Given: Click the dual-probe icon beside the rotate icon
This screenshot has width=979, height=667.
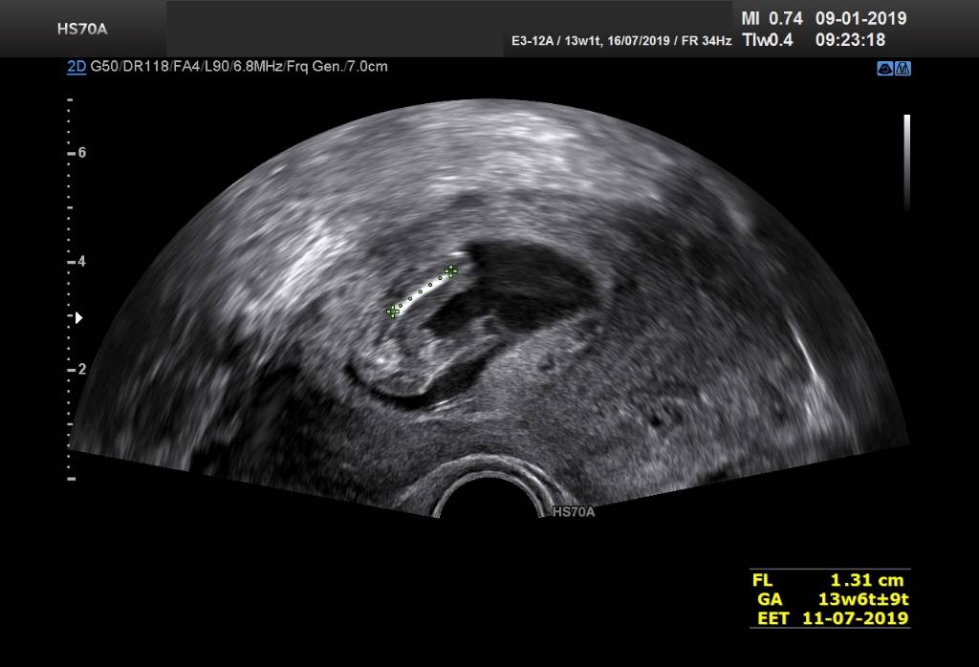Looking at the screenshot, I should point(903,68).
